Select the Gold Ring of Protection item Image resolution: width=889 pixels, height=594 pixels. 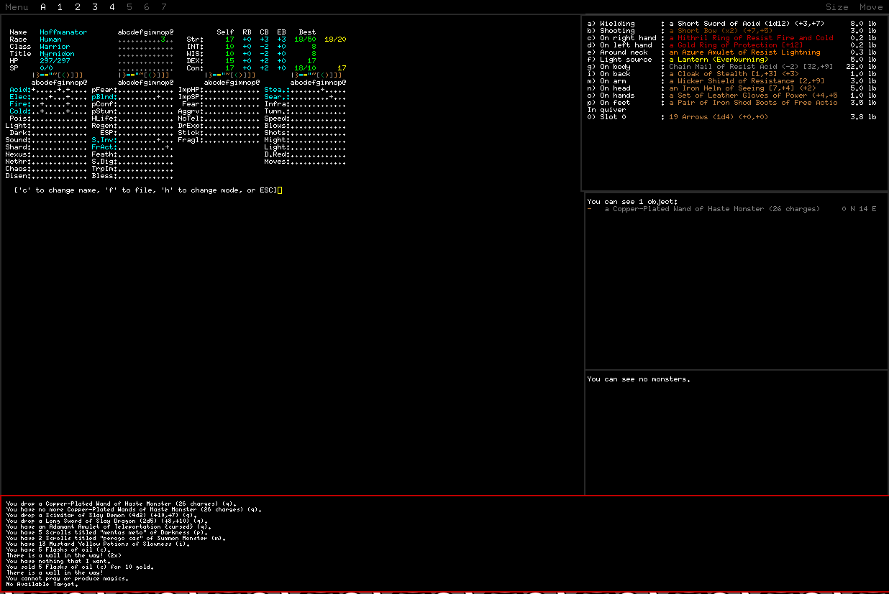736,45
